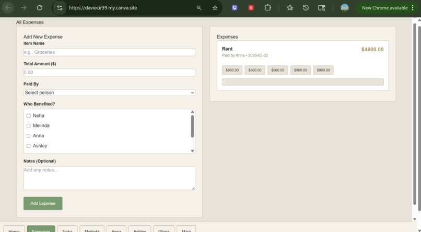
Task: Open the Chrome profile avatar
Action: [x=345, y=8]
